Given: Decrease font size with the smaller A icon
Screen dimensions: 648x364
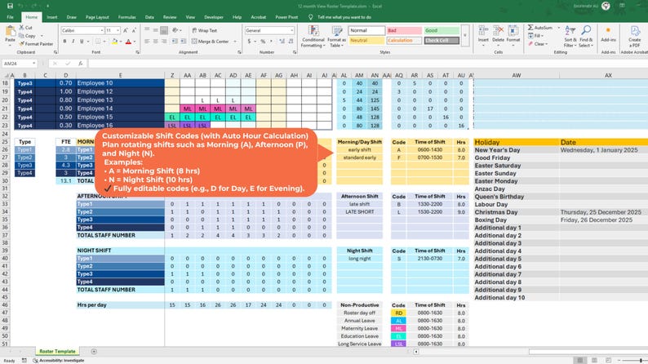Looking at the screenshot, I should [134, 30].
